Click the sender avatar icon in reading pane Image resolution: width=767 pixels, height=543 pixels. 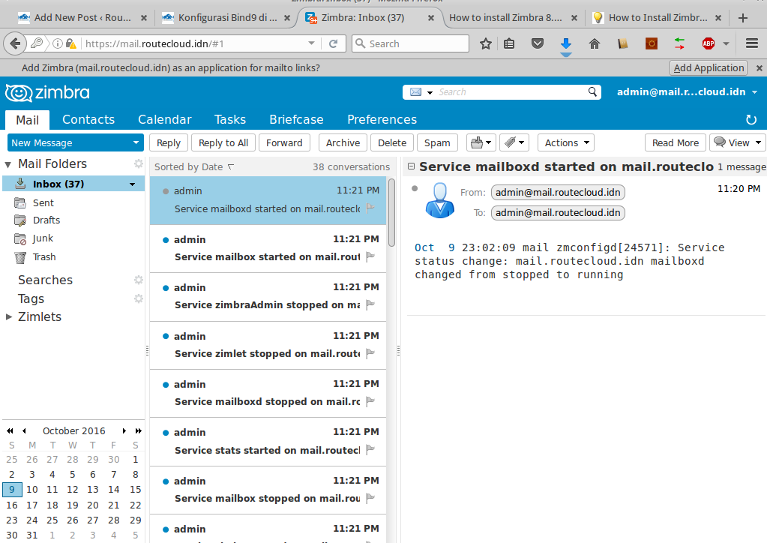point(440,200)
